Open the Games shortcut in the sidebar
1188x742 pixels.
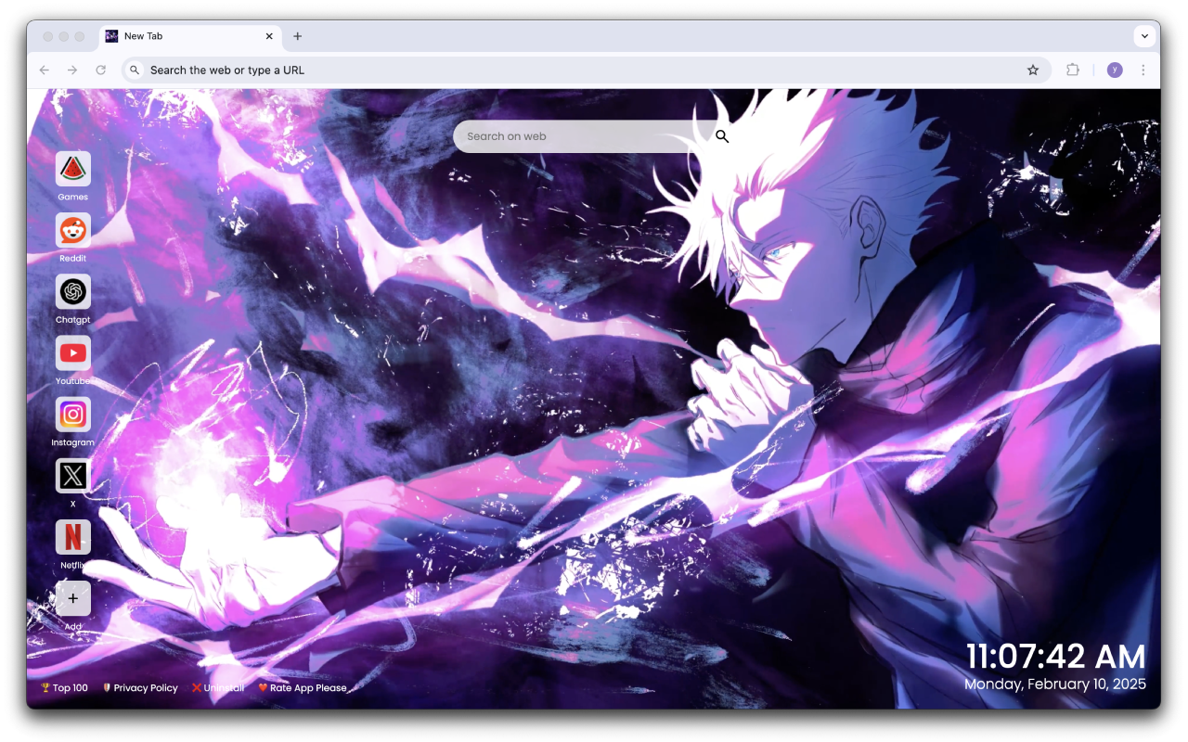point(72,167)
